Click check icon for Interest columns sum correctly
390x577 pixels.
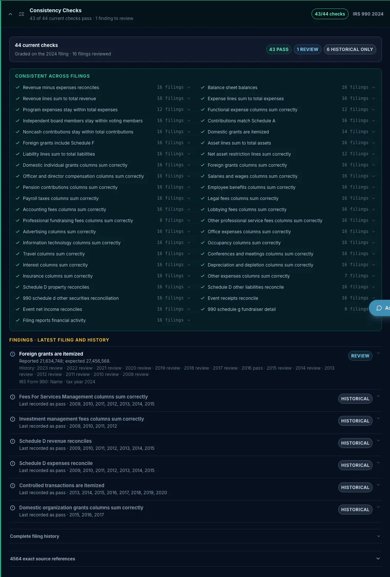click(17, 265)
